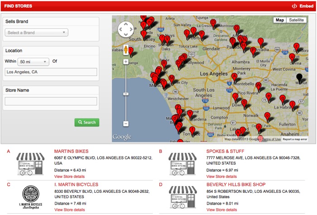Screen dimensions: 317x215
Task: Open BEVERLY HILLS BIKE SHOP title
Action: pyautogui.click(x=236, y=185)
